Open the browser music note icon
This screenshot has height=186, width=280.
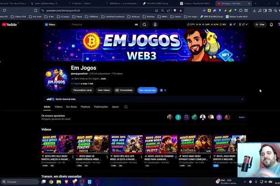click(x=260, y=10)
